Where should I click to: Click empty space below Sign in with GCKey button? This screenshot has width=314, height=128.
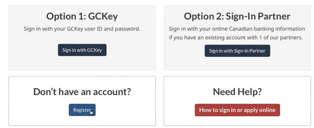point(82,64)
